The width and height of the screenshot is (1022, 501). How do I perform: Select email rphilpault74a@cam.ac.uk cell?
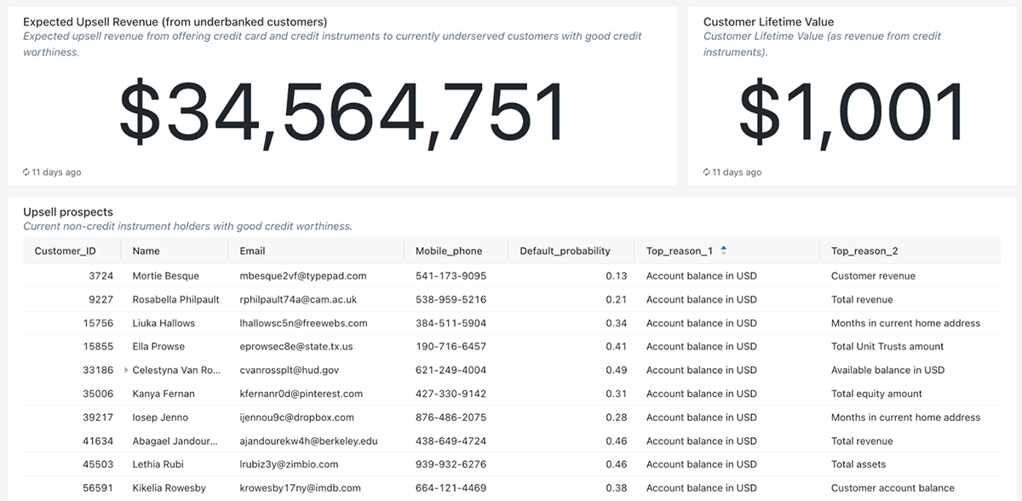(298, 300)
